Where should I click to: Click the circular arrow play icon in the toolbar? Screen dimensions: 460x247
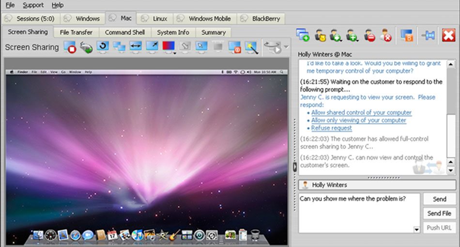[273, 47]
